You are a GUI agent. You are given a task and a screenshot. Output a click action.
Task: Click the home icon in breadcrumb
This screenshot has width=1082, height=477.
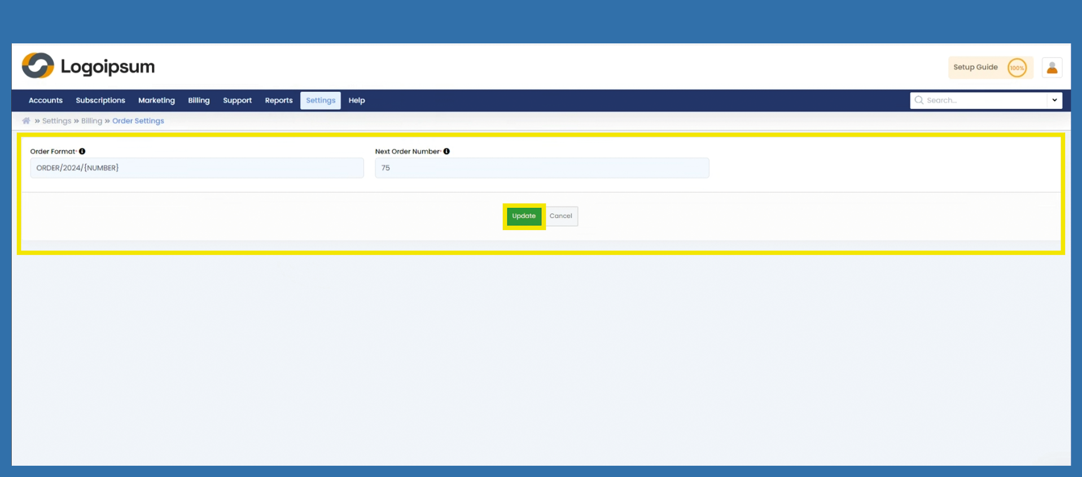click(x=26, y=121)
